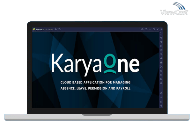Click the hexagonal box icon in the sidebar
Screen dimensions: 192x132
click(161, 79)
